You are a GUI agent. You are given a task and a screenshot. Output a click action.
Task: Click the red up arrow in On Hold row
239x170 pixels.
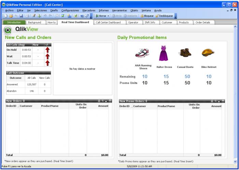coord(47,50)
